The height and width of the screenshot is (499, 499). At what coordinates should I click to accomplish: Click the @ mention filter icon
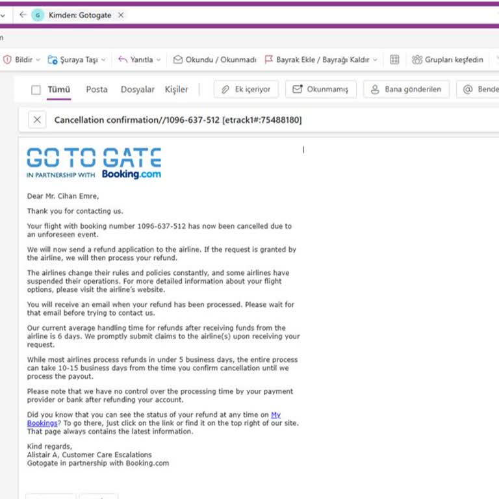(x=468, y=90)
